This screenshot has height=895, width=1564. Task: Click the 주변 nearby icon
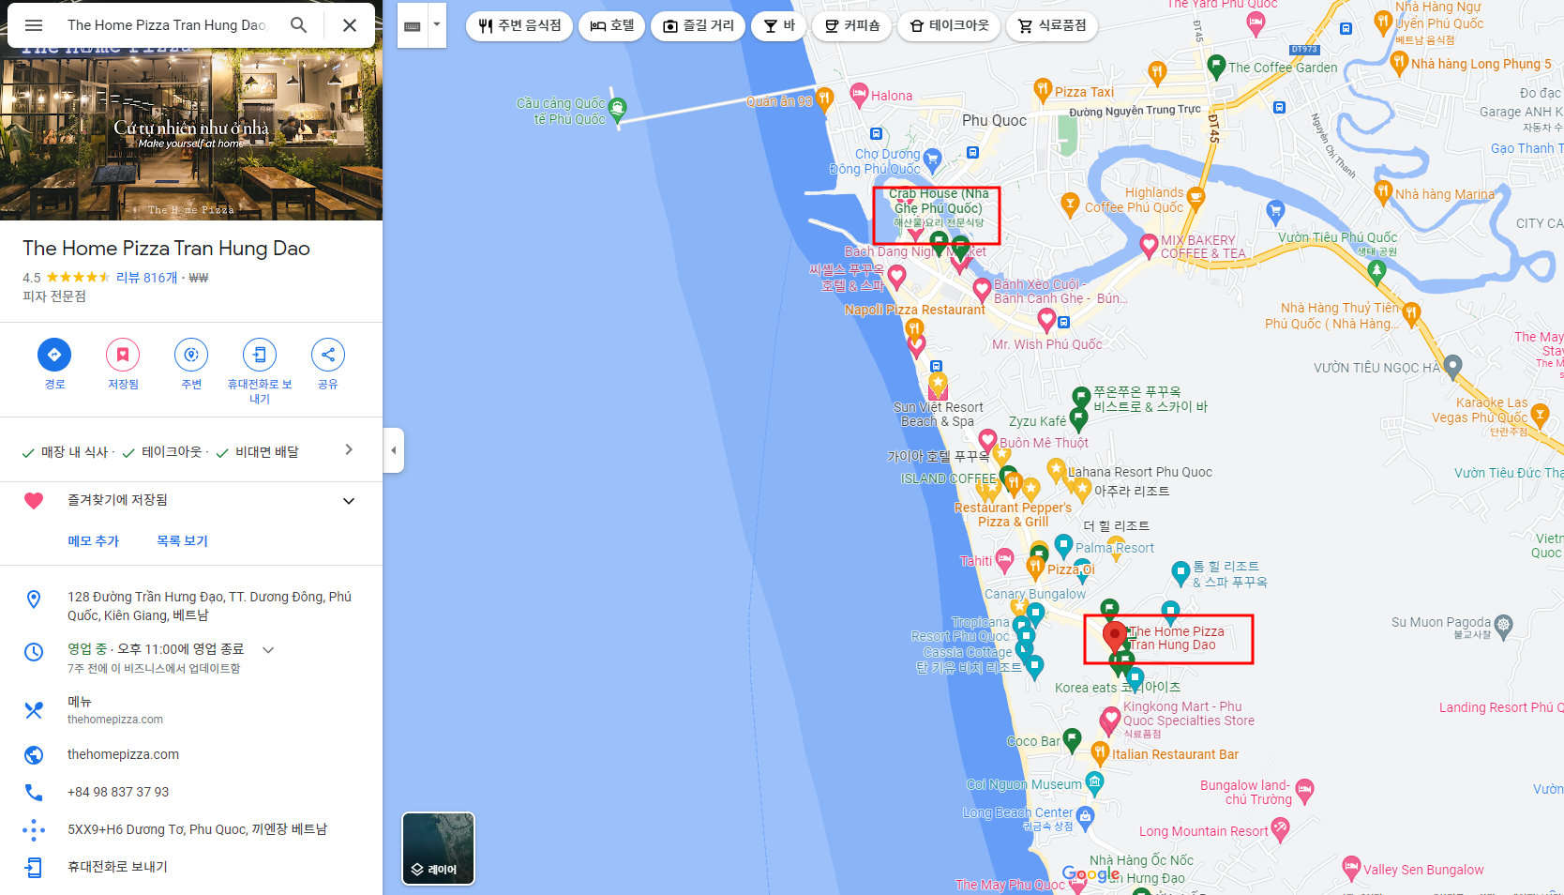(191, 355)
